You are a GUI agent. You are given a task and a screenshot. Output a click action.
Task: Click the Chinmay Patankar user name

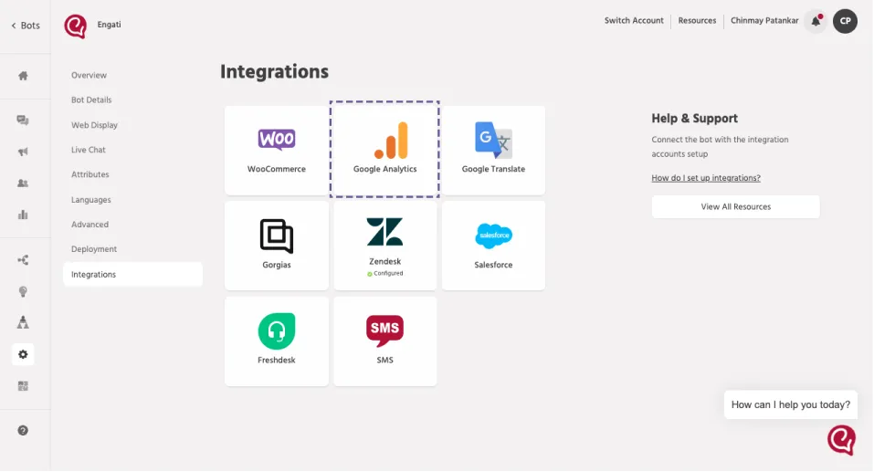pos(764,21)
